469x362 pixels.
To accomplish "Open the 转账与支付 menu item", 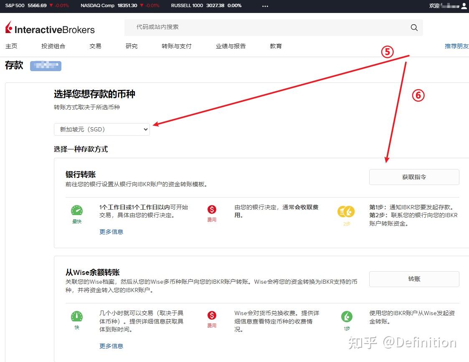I will coord(176,46).
